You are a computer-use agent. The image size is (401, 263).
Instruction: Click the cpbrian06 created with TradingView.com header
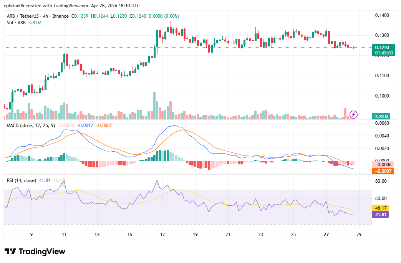click(72, 6)
